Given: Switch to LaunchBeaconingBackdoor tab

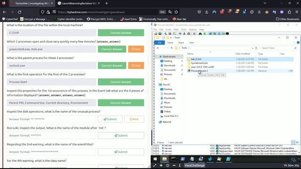Looking at the screenshot, I should click(x=79, y=3).
